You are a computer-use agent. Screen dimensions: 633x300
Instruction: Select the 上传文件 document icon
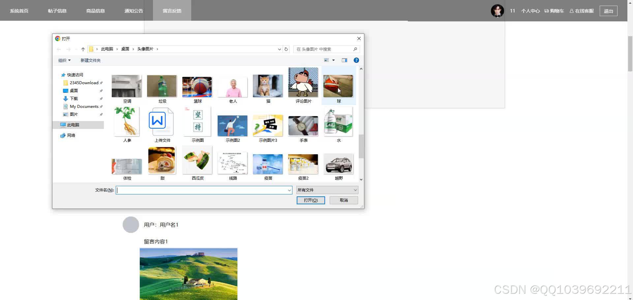(x=162, y=122)
